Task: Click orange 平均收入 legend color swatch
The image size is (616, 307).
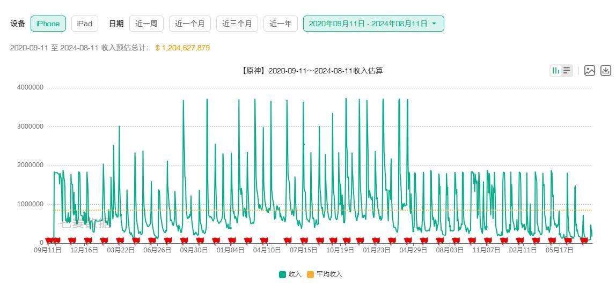Action: tap(310, 274)
